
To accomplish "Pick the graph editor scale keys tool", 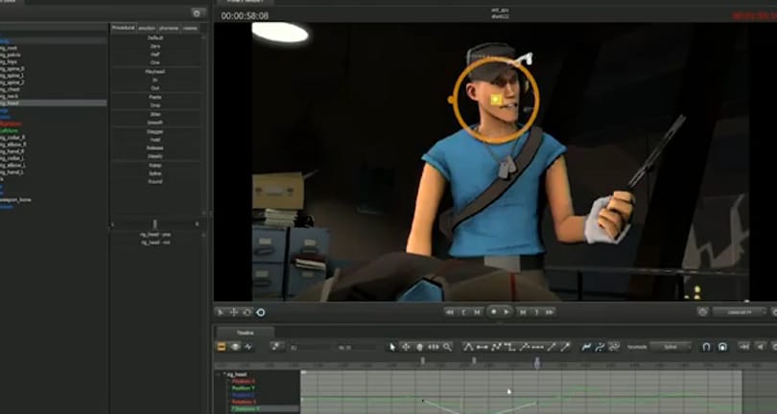I will click(x=434, y=347).
